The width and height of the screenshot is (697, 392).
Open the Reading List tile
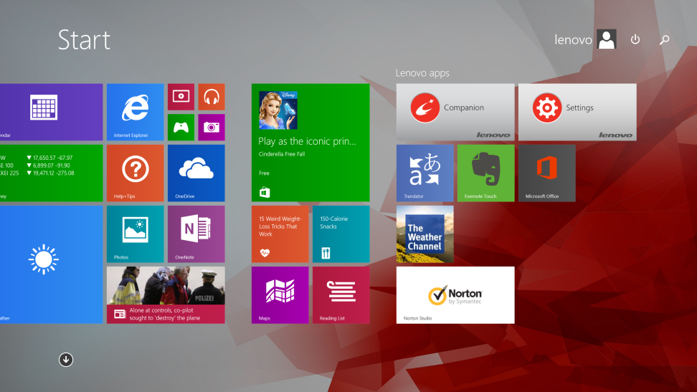click(x=341, y=295)
